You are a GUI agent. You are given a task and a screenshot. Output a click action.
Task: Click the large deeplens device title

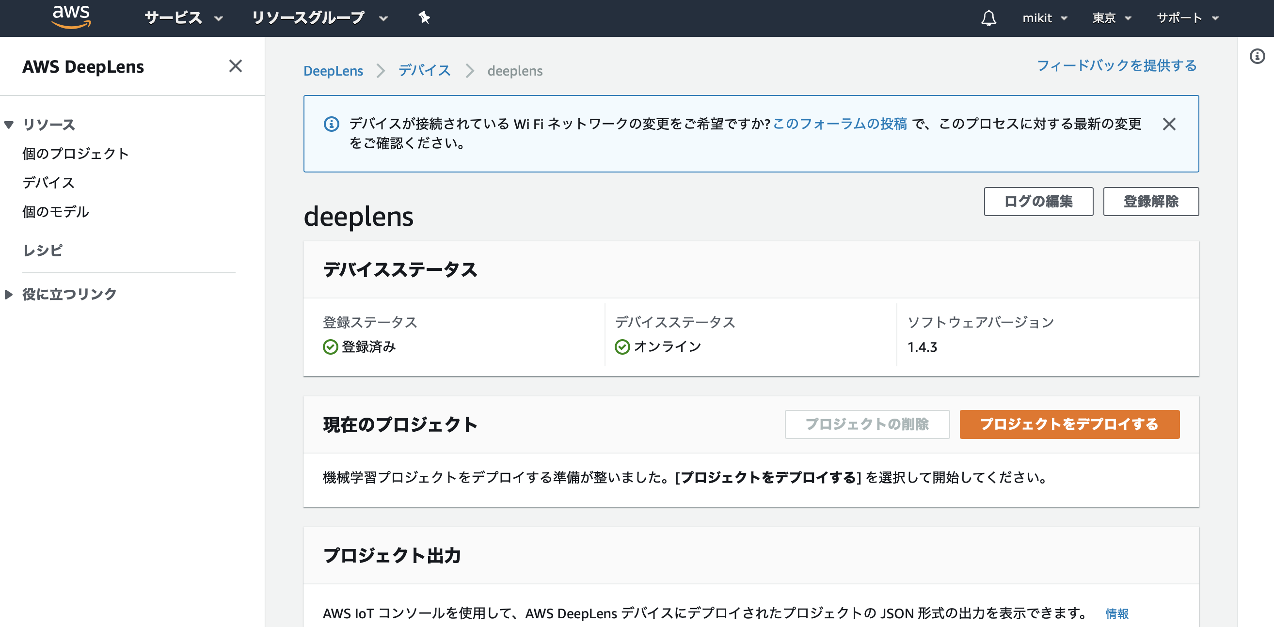[x=358, y=217]
